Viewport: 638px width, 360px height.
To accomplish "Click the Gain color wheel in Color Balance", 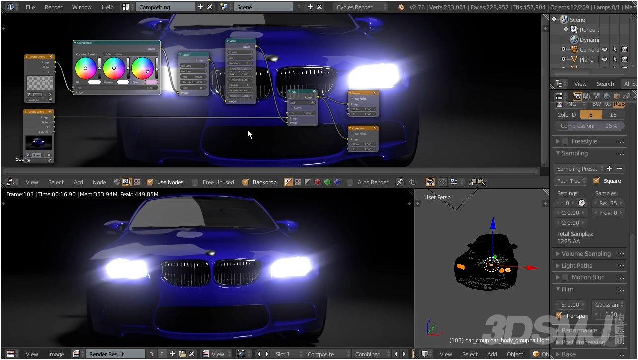I will click(x=142, y=68).
